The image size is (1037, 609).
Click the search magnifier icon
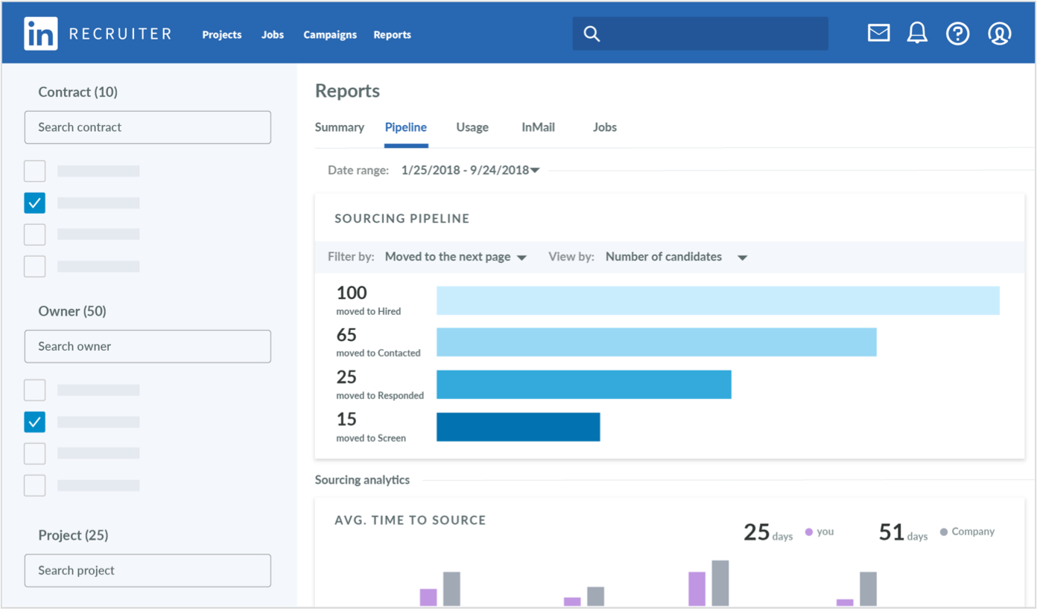coord(591,33)
